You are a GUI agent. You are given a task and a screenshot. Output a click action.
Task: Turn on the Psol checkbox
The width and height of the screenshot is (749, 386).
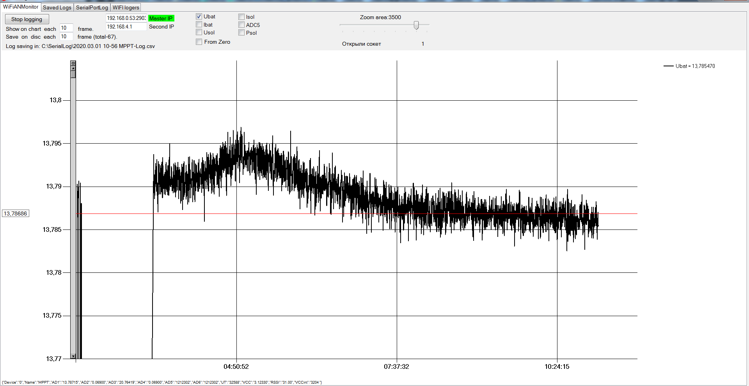click(x=241, y=33)
